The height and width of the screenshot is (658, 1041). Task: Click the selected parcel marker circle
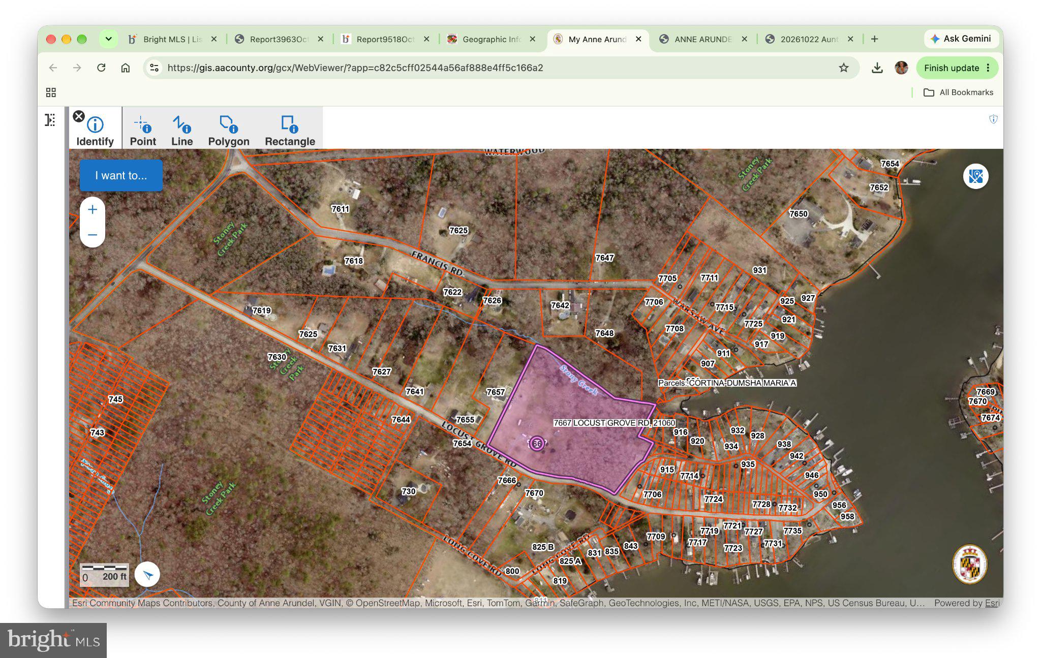(x=537, y=444)
